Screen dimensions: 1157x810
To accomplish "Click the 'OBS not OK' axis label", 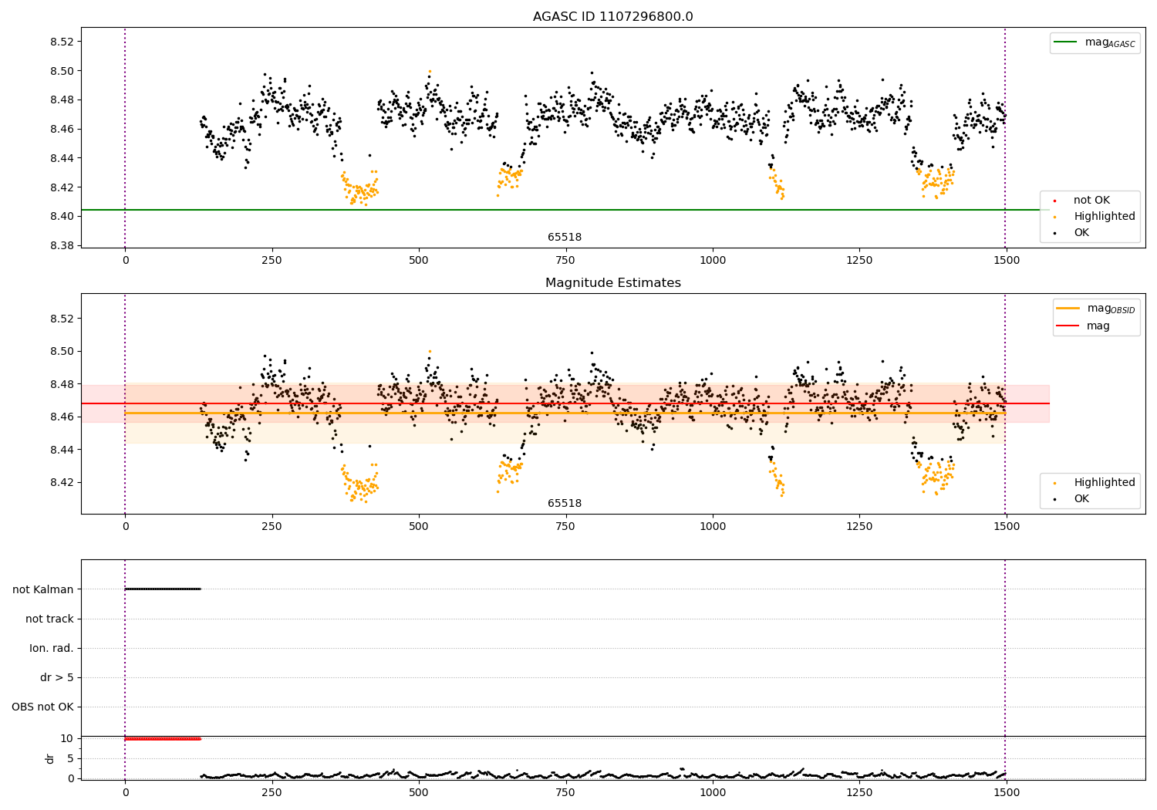I will click(x=43, y=707).
